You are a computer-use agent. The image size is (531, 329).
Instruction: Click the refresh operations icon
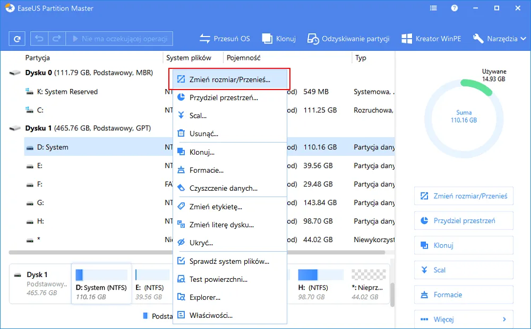click(x=16, y=38)
